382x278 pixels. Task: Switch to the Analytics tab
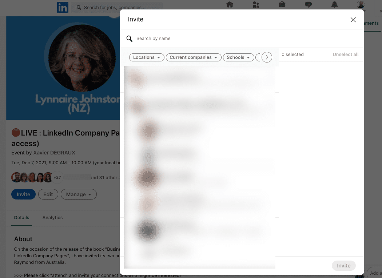click(53, 218)
